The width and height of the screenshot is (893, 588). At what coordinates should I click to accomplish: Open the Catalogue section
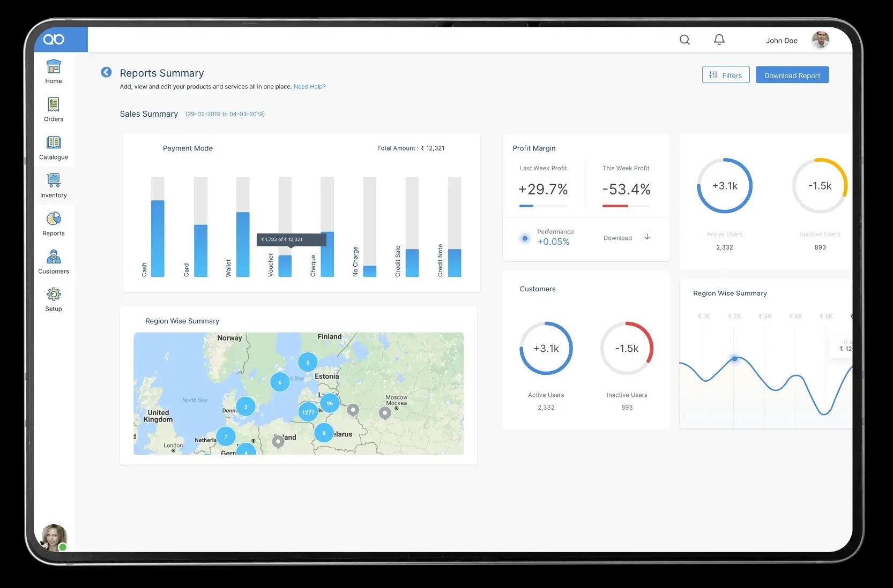pyautogui.click(x=54, y=147)
